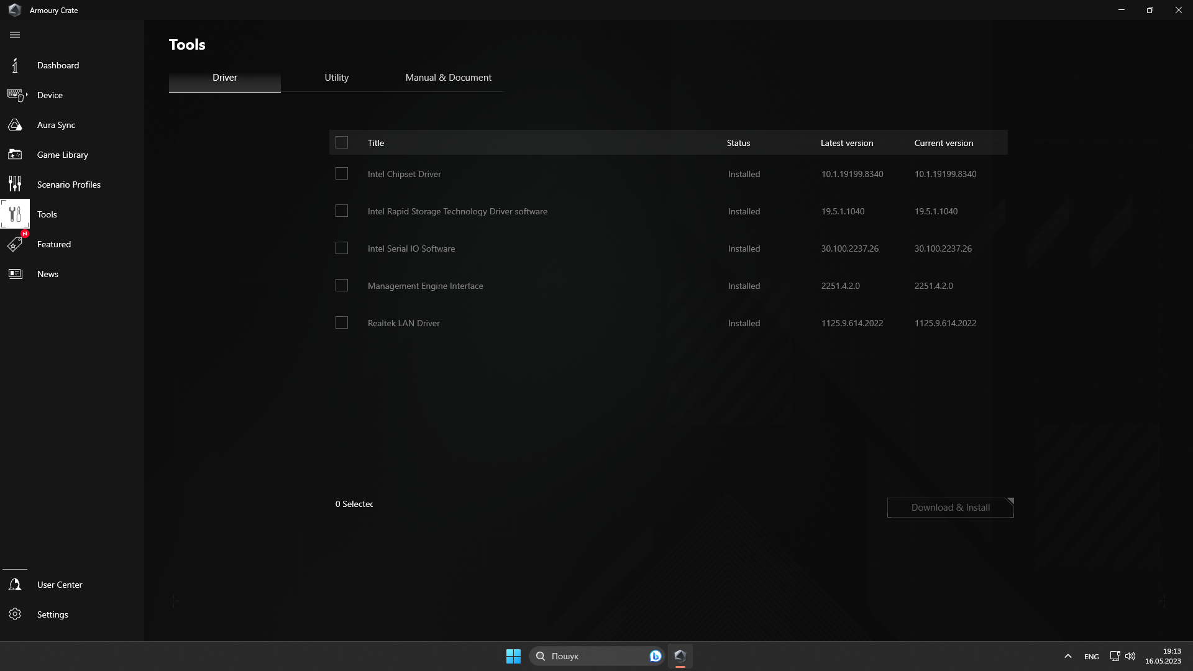
Task: Expand the system tray hidden icons chevron
Action: pyautogui.click(x=1067, y=656)
